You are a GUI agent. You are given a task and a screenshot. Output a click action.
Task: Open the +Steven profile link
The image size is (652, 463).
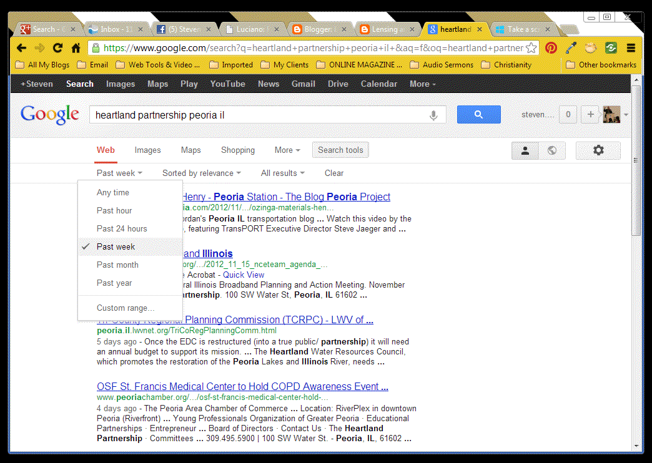tap(37, 84)
